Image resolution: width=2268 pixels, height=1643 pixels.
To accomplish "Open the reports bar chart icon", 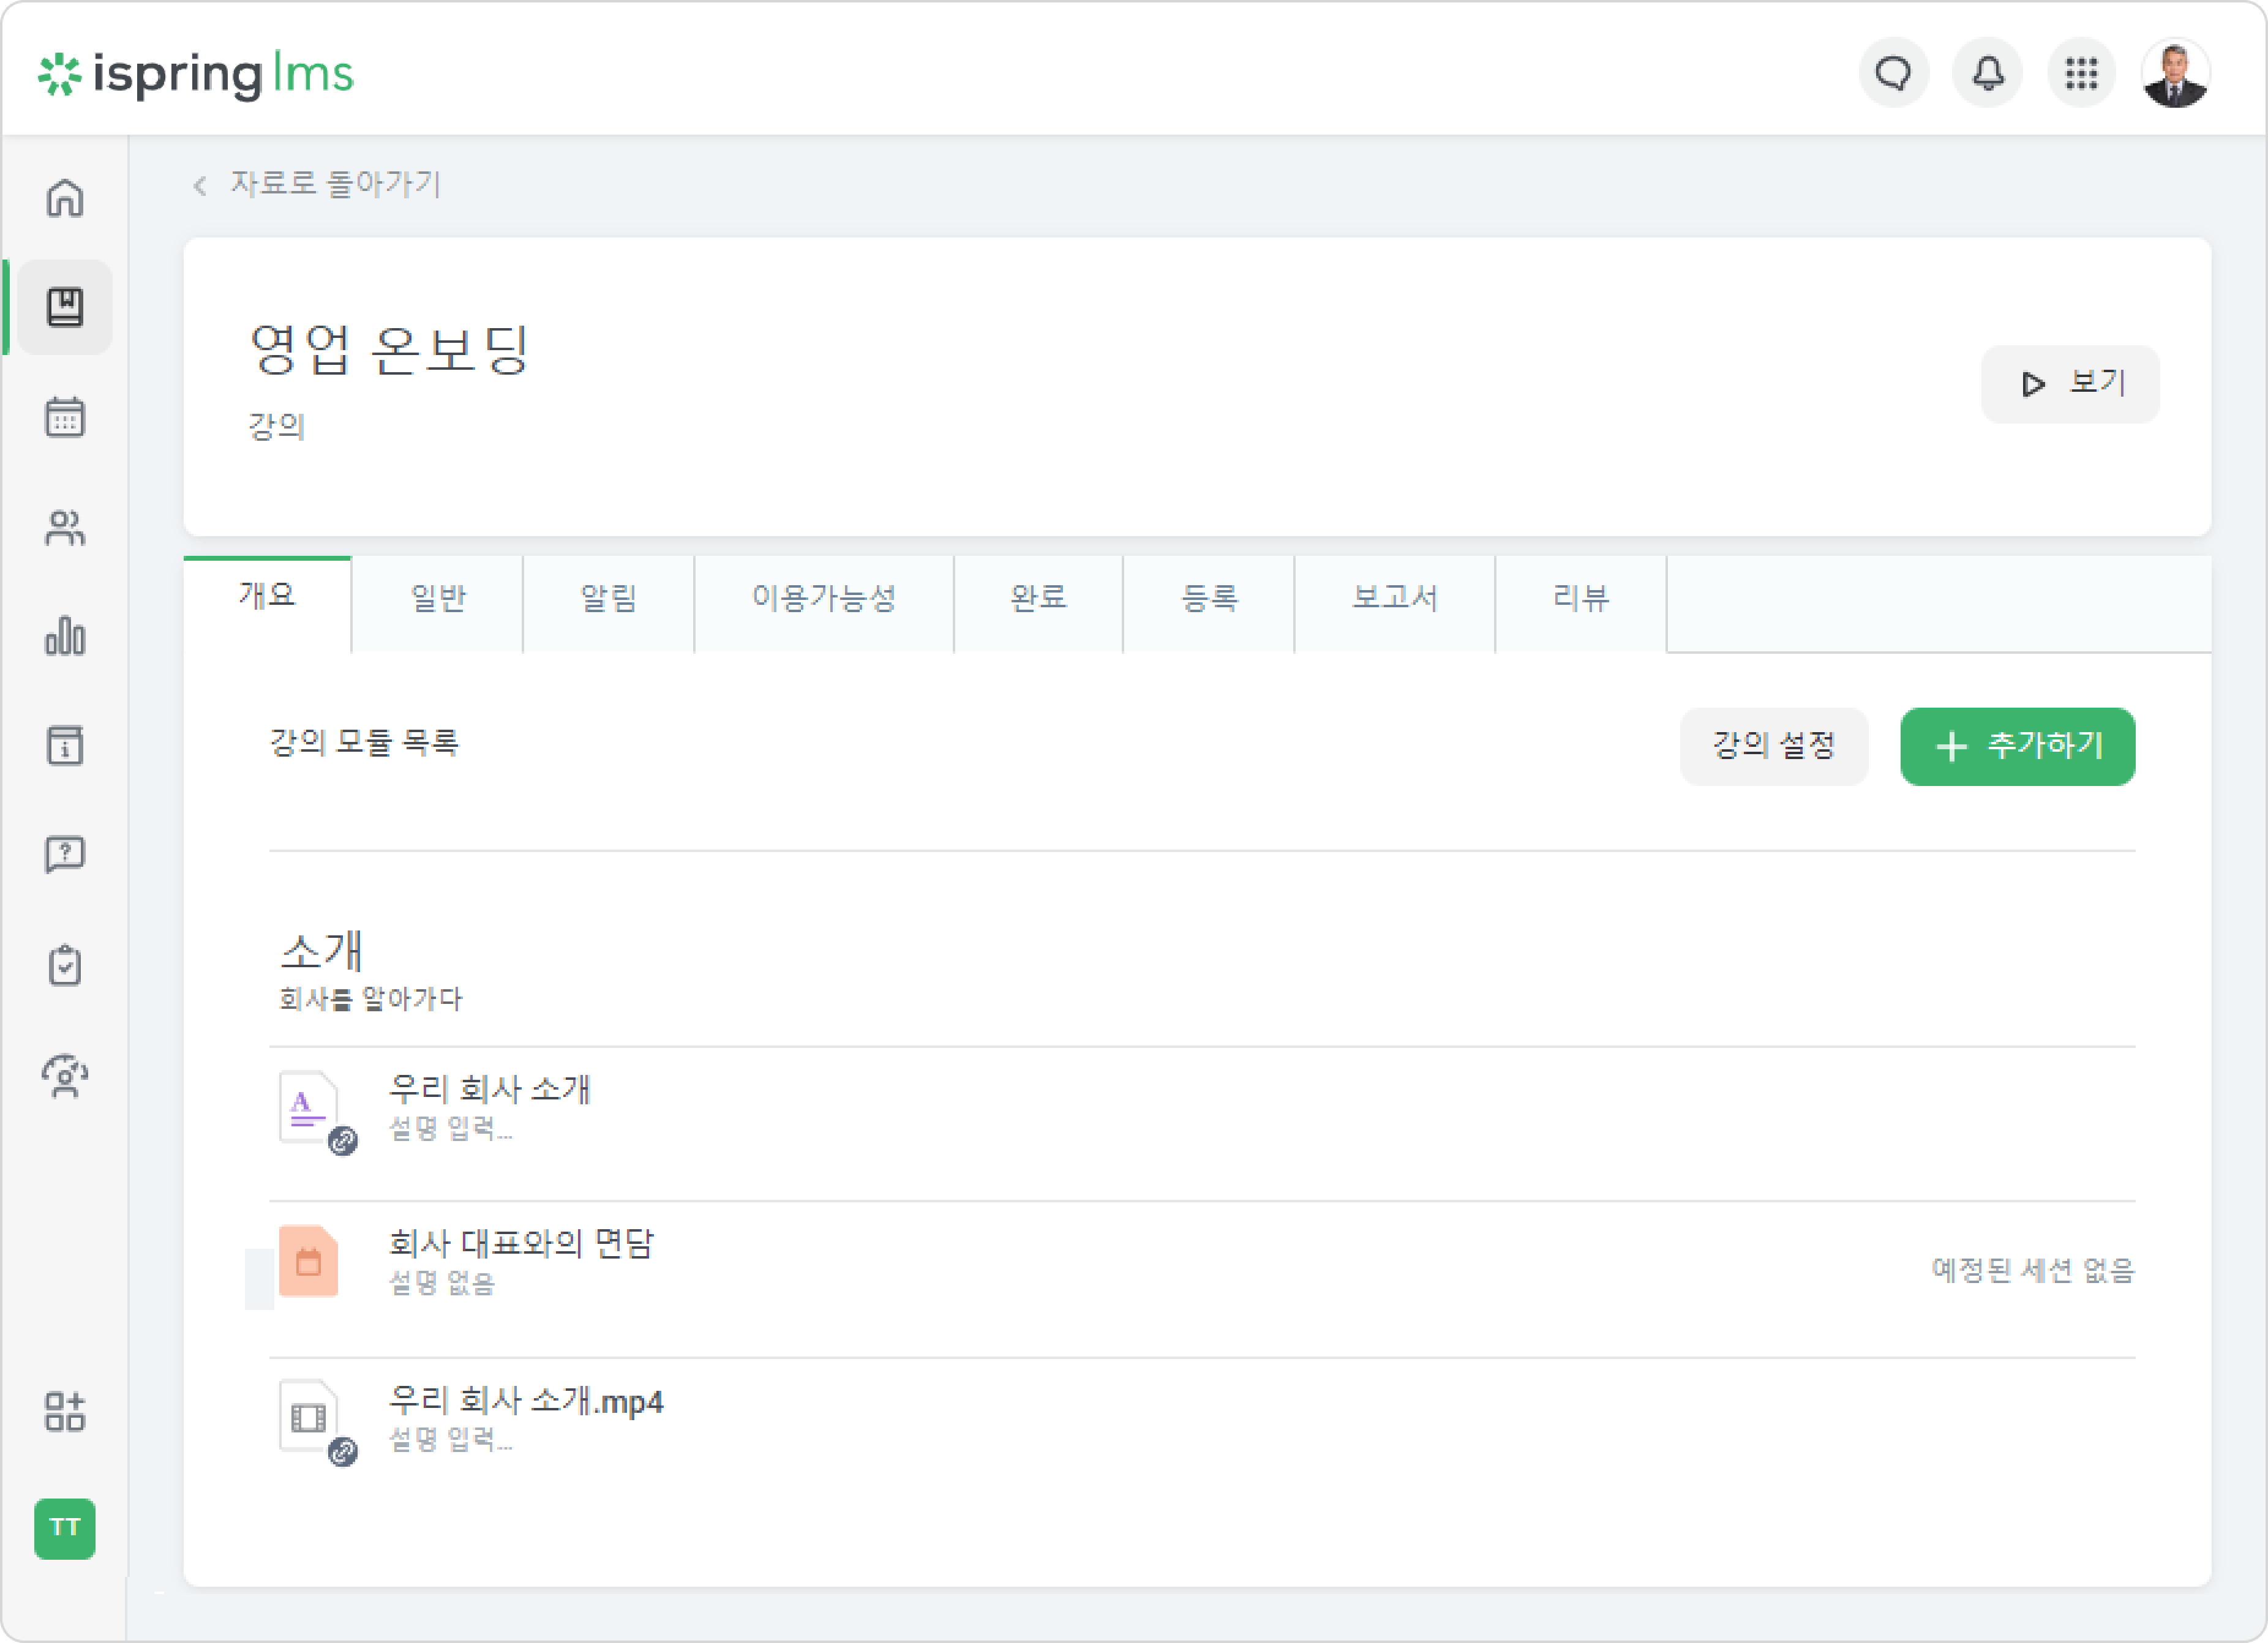I will [x=65, y=636].
